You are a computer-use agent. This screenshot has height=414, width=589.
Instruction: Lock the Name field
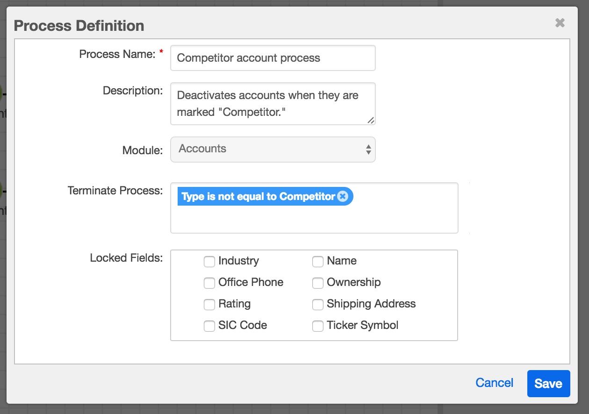point(318,262)
